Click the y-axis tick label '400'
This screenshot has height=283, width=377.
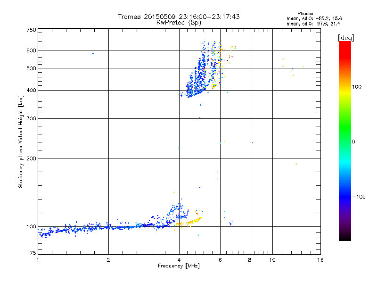[x=31, y=90]
